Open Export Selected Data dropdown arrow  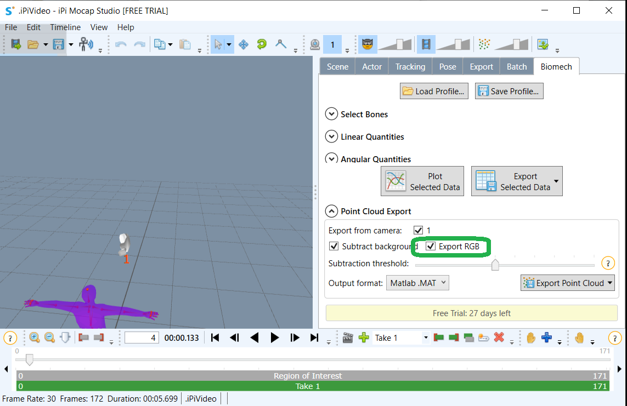tap(556, 181)
